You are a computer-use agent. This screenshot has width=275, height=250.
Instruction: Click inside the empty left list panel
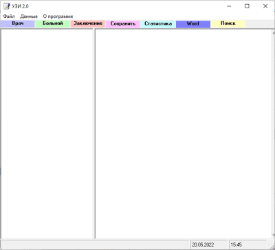click(47, 134)
